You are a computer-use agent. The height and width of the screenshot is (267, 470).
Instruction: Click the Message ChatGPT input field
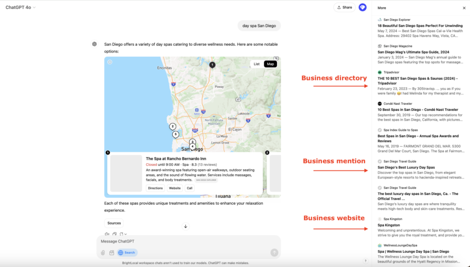[x=186, y=241]
